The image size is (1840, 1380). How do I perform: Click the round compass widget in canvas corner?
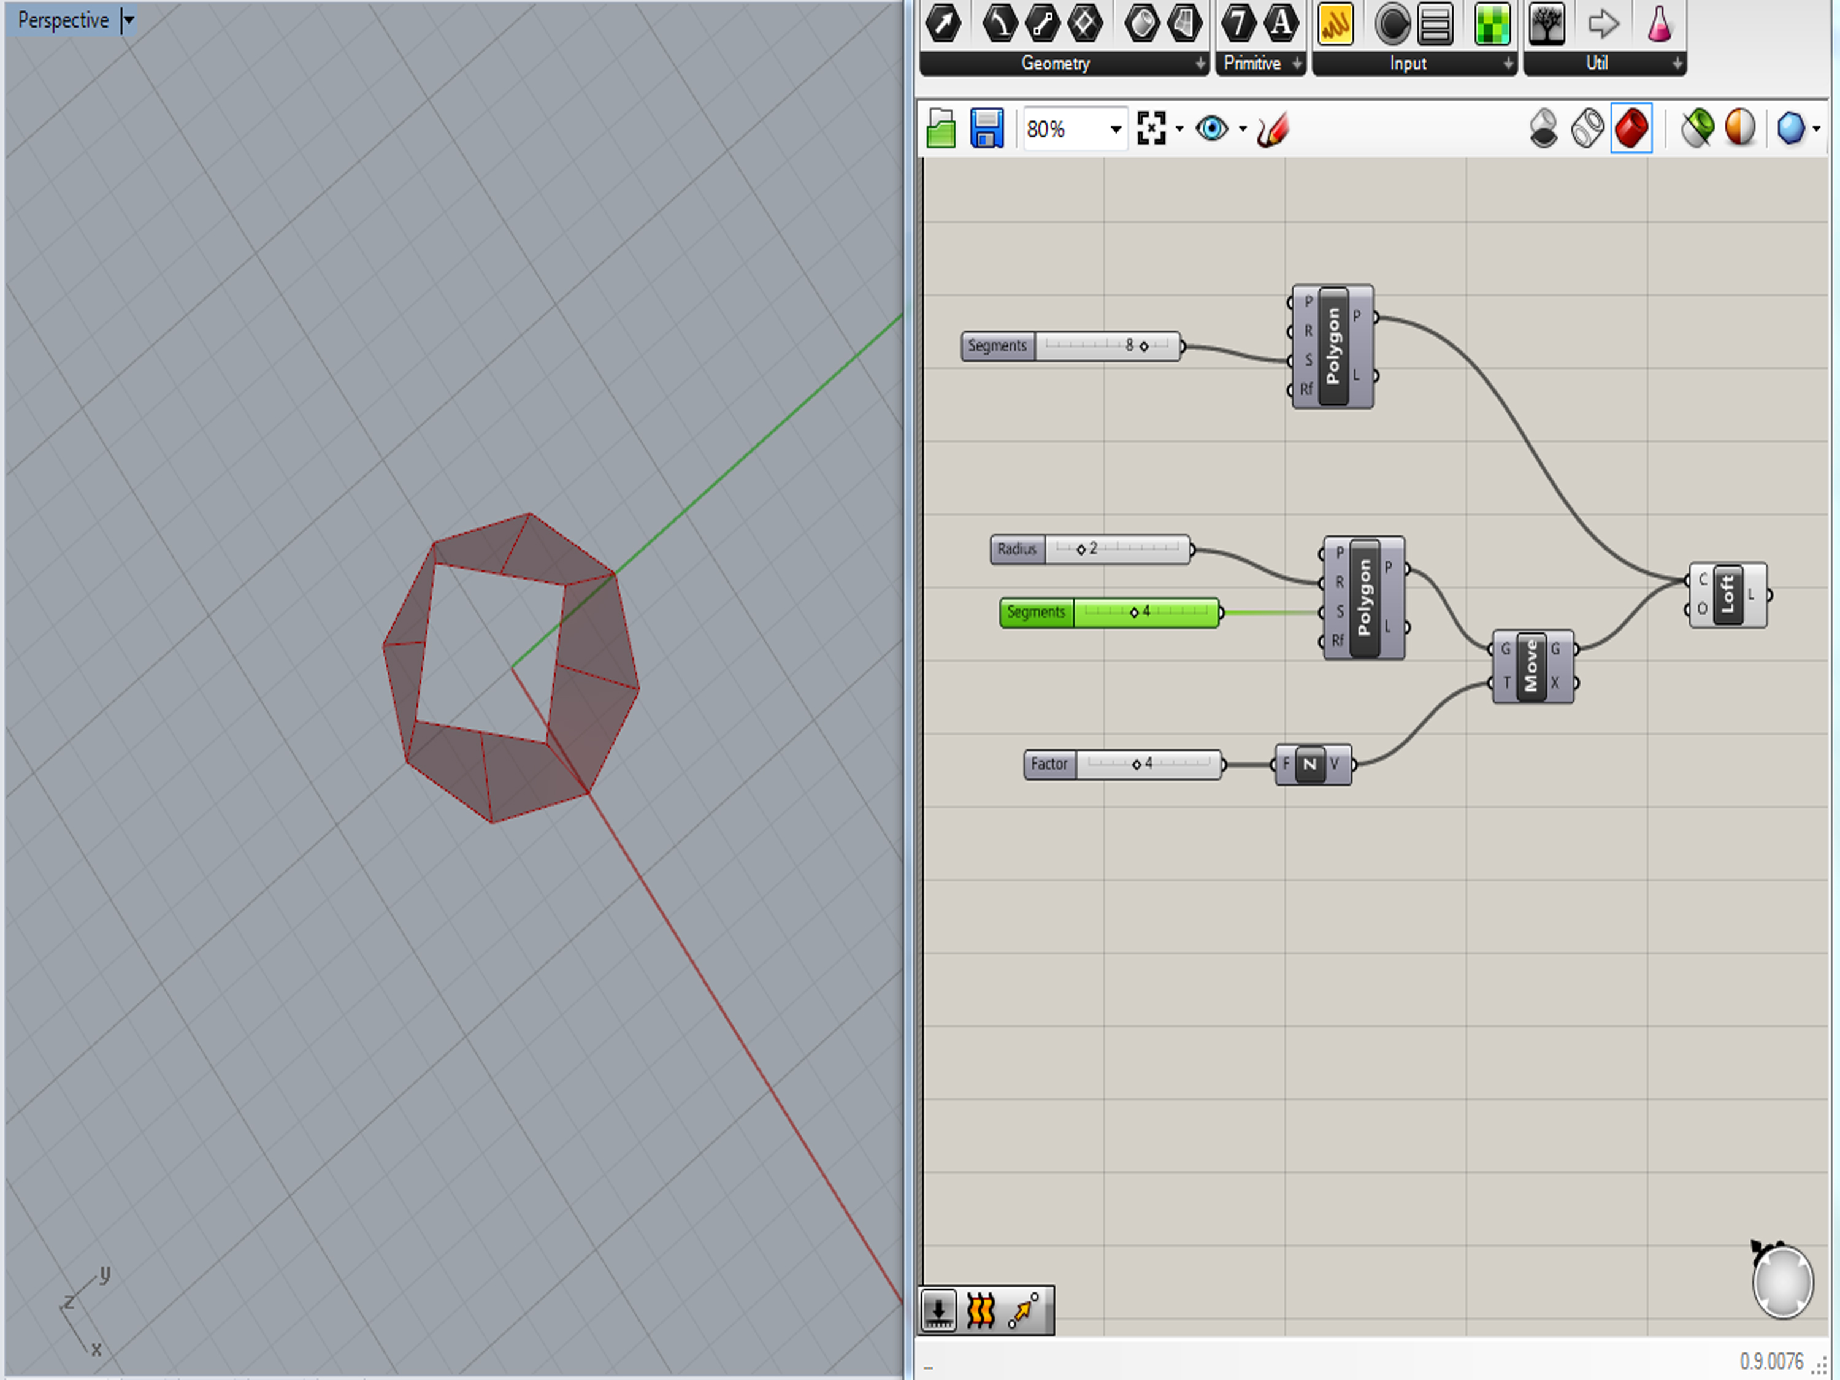[x=1782, y=1282]
